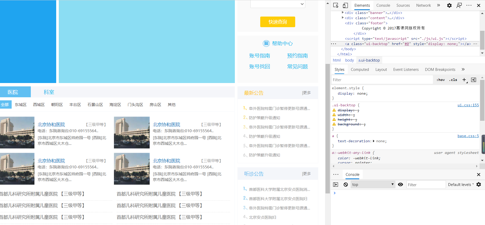Select the a.ui-backtop breadcrumb
485x225 pixels.
pyautogui.click(x=369, y=60)
